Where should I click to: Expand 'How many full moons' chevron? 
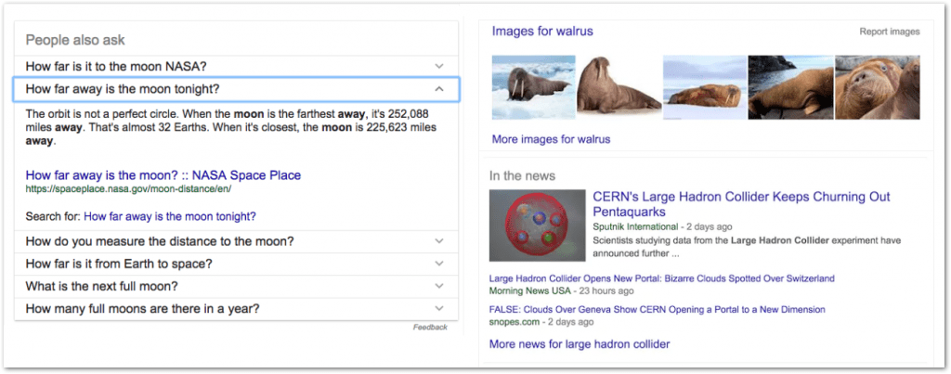point(439,308)
